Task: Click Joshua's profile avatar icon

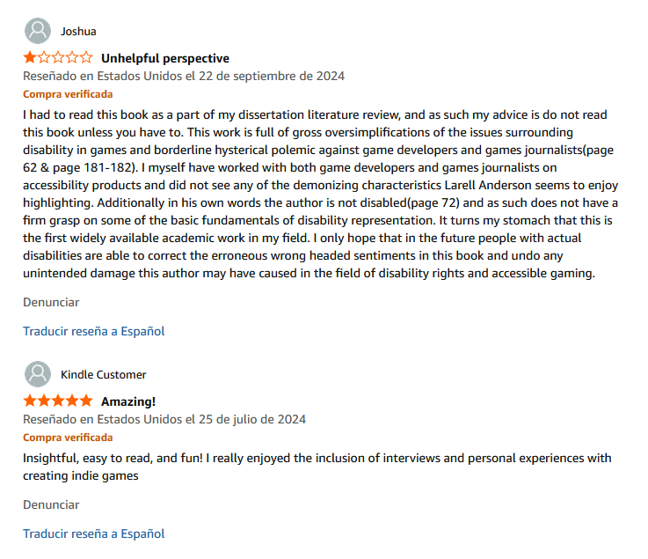Action: [38, 31]
